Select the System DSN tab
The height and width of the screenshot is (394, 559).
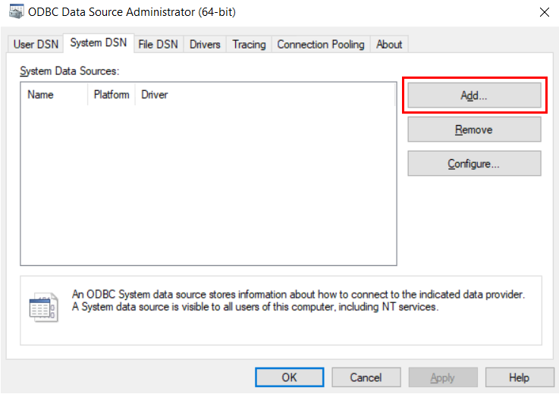click(98, 43)
